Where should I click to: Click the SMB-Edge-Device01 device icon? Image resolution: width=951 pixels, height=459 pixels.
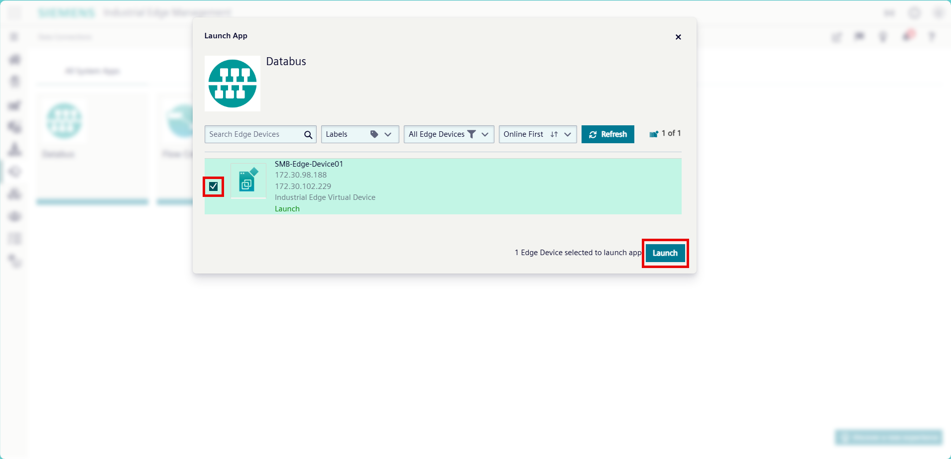pos(248,181)
